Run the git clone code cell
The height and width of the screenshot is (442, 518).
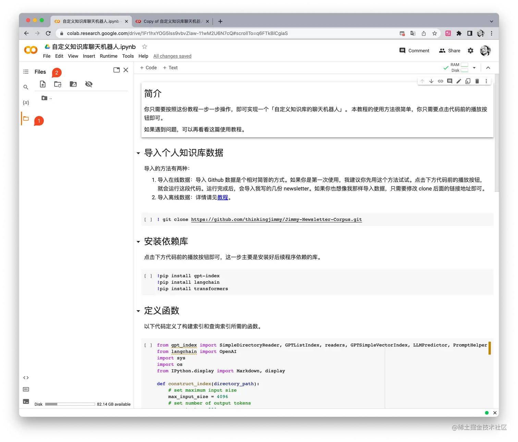(148, 220)
